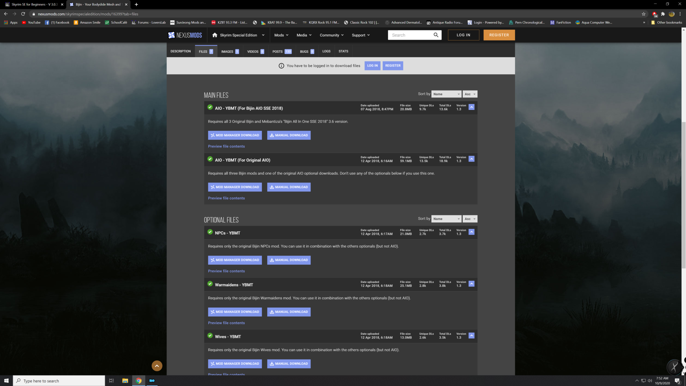The height and width of the screenshot is (386, 686).
Task: Mod Manager Download for Wives - YBMT
Action: pos(235,363)
